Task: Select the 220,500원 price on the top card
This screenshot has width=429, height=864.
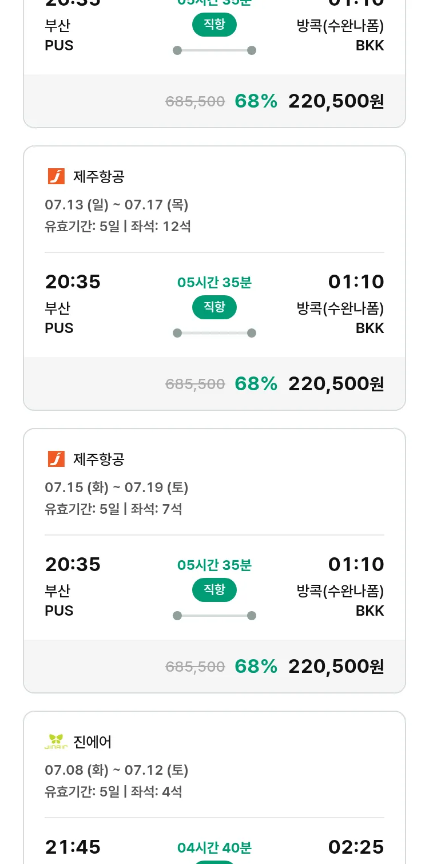Action: pyautogui.click(x=336, y=101)
